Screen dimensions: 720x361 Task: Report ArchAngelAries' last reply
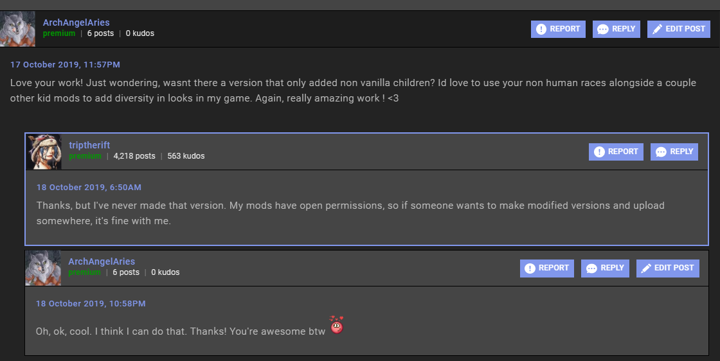pyautogui.click(x=547, y=268)
